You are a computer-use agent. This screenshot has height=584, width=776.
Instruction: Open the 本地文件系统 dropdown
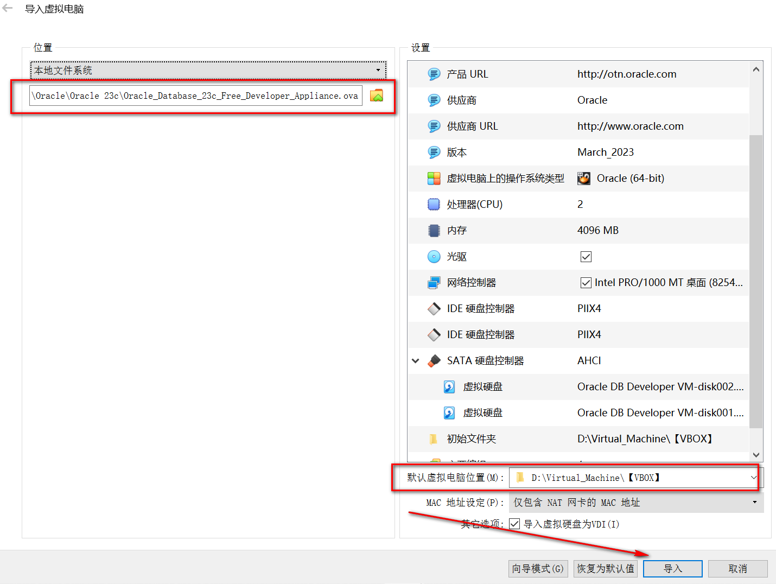click(208, 71)
